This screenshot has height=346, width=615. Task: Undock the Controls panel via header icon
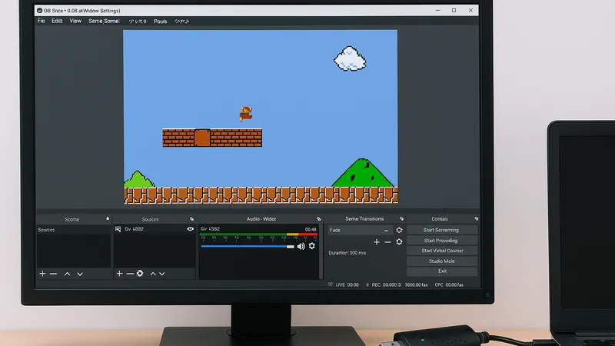tap(477, 218)
